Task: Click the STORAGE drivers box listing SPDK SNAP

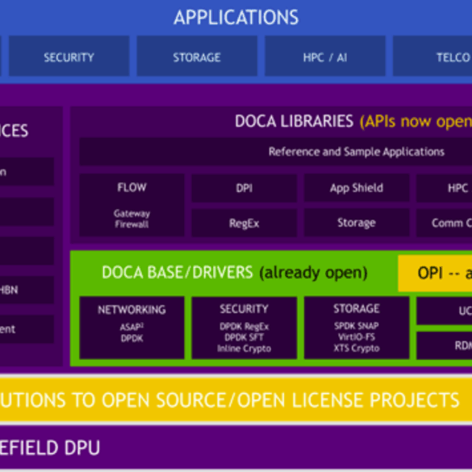Action: (x=357, y=328)
